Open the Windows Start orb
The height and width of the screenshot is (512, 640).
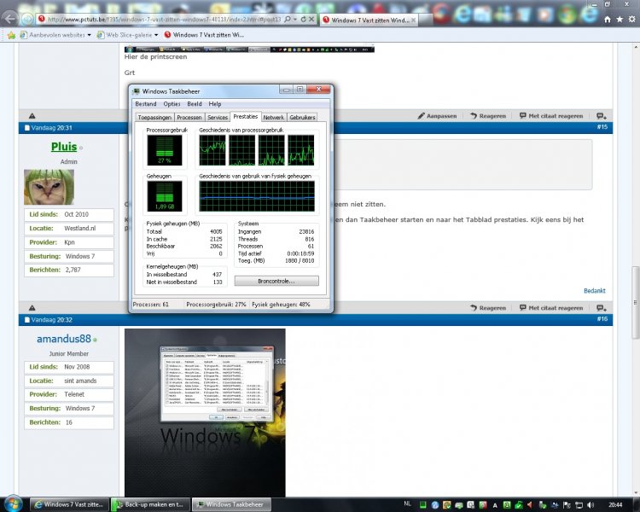point(13,504)
